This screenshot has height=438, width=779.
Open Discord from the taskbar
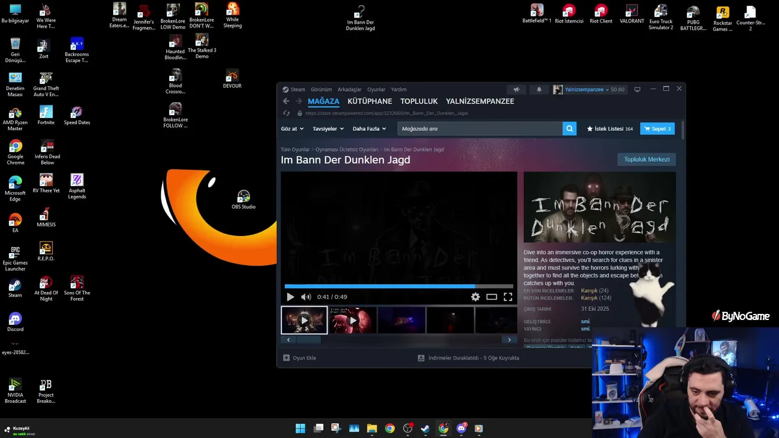click(x=461, y=428)
